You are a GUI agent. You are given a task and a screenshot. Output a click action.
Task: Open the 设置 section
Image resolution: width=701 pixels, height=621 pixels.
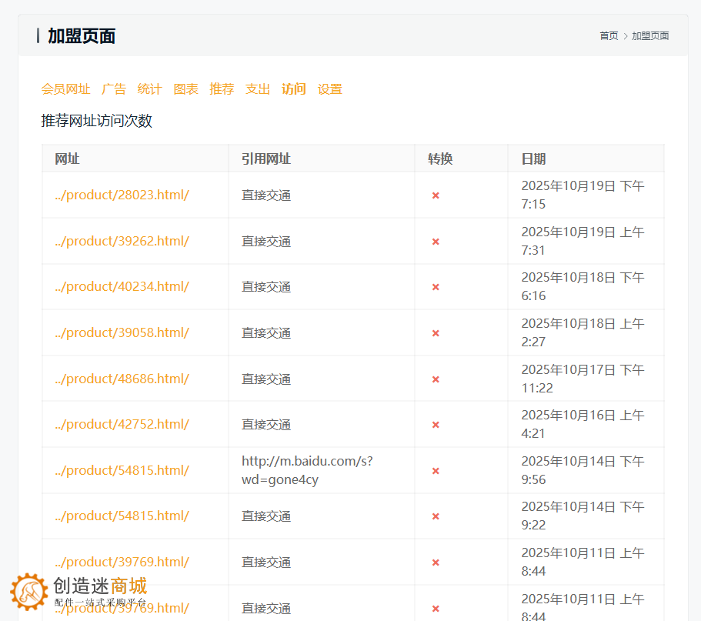[329, 88]
